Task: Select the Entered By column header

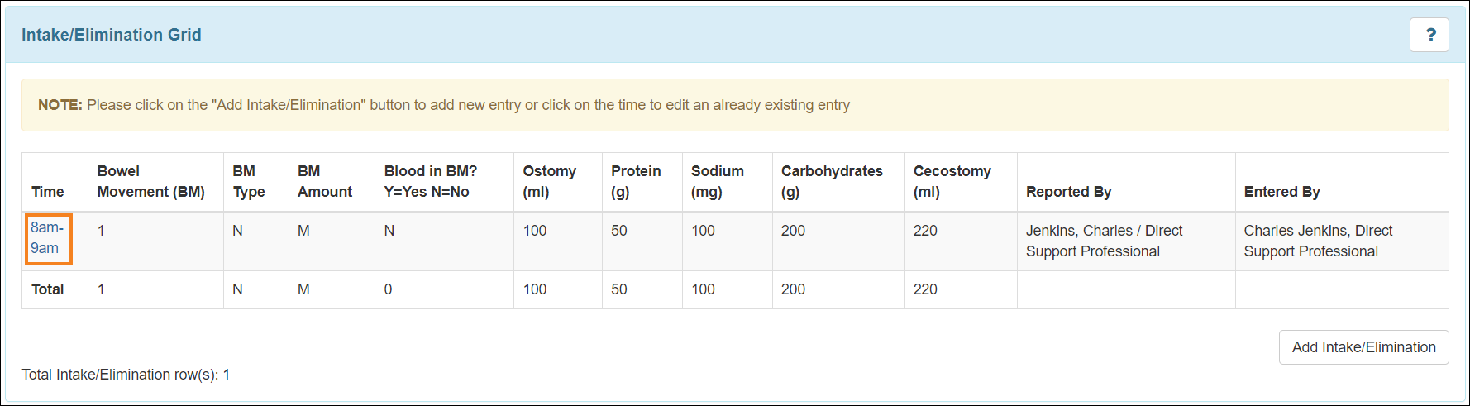Action: point(1281,192)
